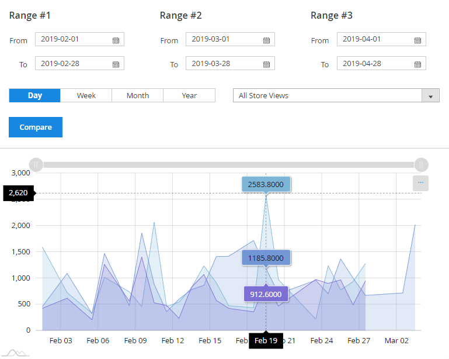Switch period grouping to Week
Image resolution: width=449 pixels, height=359 pixels.
(86, 95)
